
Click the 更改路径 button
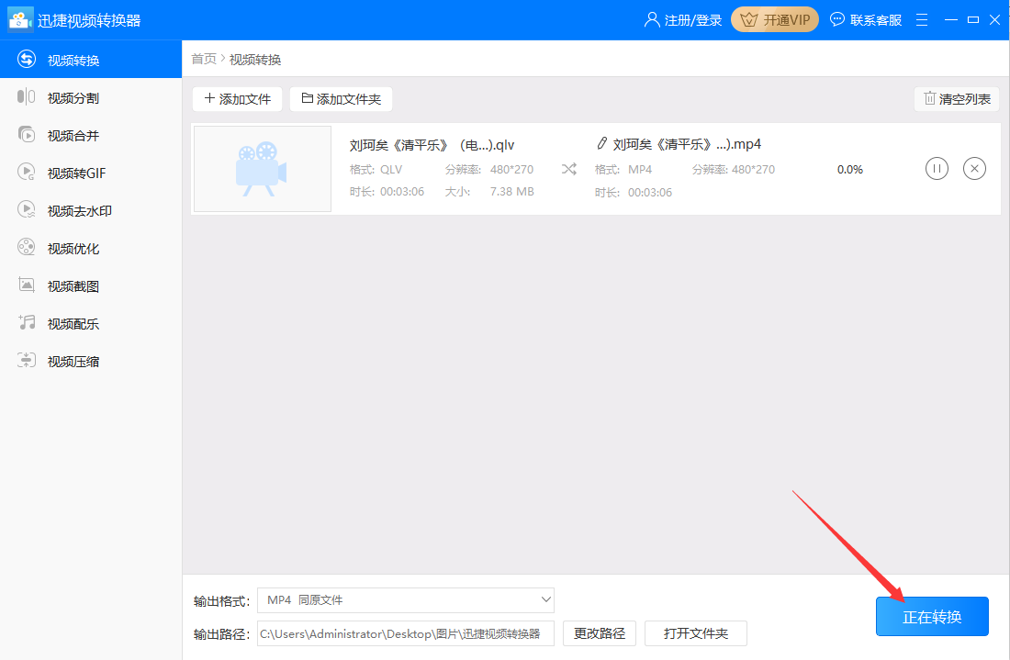coord(599,633)
